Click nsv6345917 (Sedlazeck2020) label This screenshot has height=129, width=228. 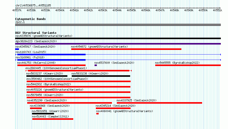coord(35,47)
